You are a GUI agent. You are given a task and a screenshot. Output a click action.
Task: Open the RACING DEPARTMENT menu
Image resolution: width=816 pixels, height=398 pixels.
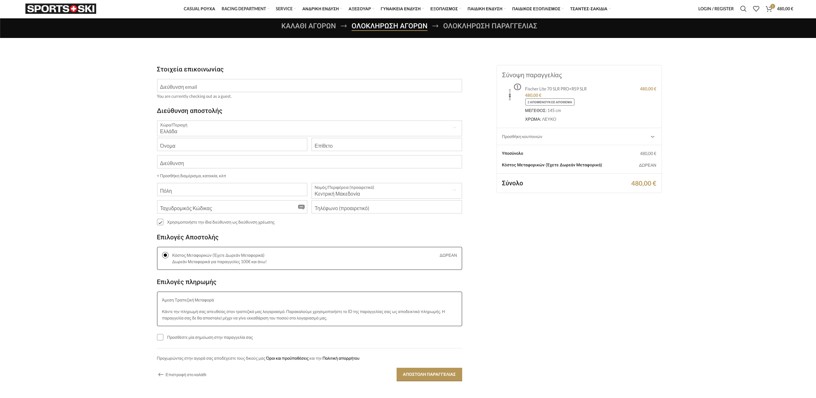click(244, 9)
